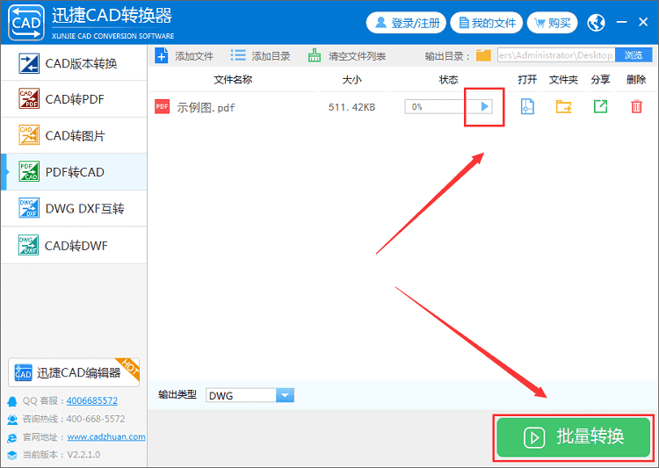The width and height of the screenshot is (659, 468).
Task: Click the 打开 column header
Action: tap(527, 80)
